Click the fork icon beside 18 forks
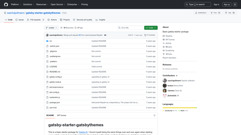The width and height of the screenshot is (241, 135). [164, 54]
